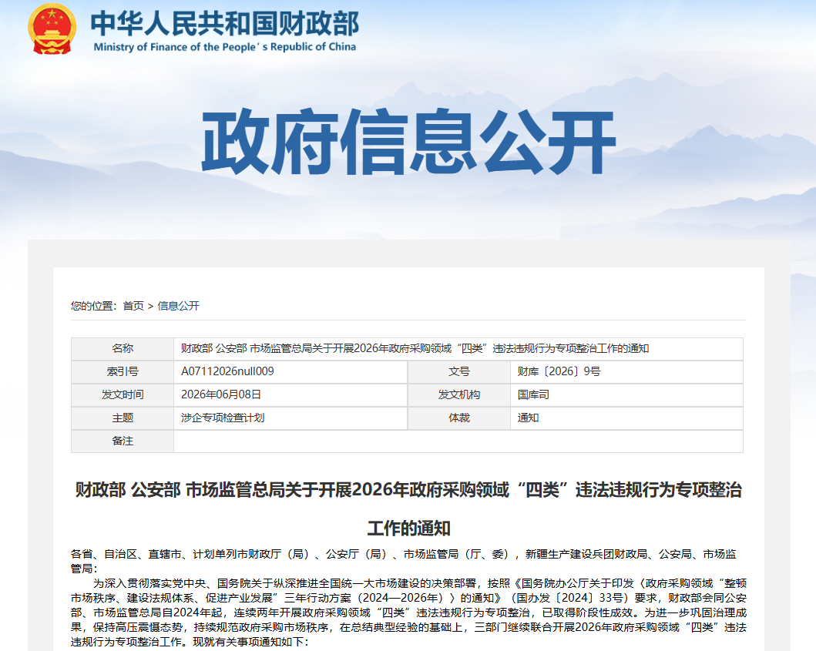The height and width of the screenshot is (651, 816).
Task: Select index number A07112026null009
Action: (227, 371)
